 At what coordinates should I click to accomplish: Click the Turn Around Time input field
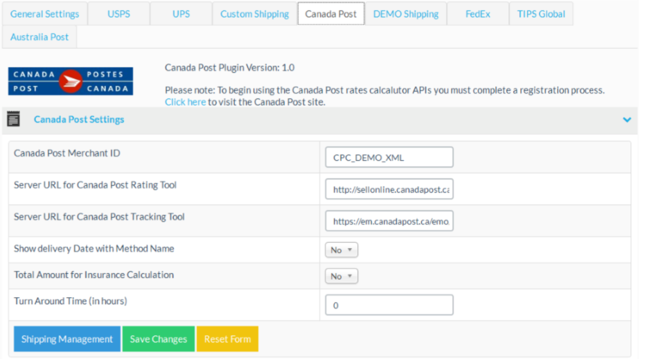tap(389, 305)
